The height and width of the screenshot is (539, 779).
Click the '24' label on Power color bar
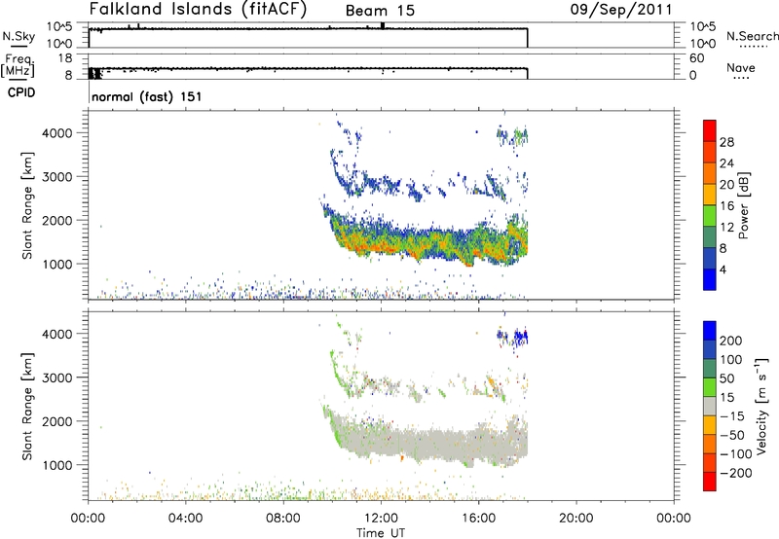click(x=726, y=163)
